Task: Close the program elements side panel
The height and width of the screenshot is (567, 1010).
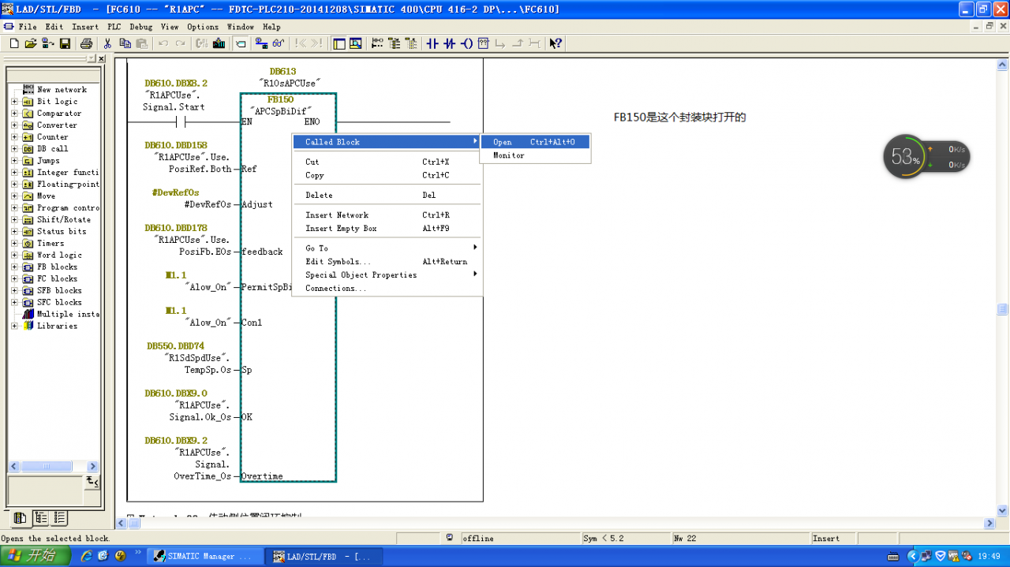Action: coord(101,58)
